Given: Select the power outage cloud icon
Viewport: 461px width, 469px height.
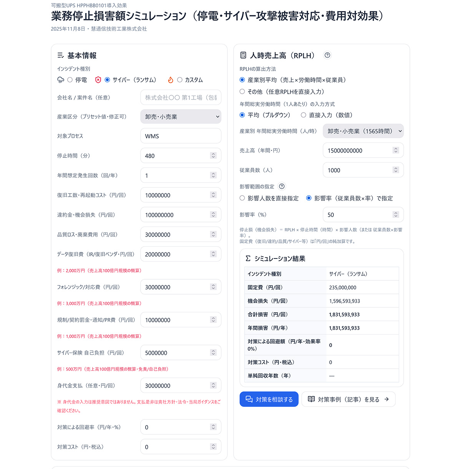Looking at the screenshot, I should coord(61,80).
